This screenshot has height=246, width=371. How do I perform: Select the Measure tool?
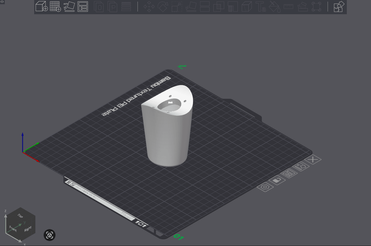tap(288, 6)
